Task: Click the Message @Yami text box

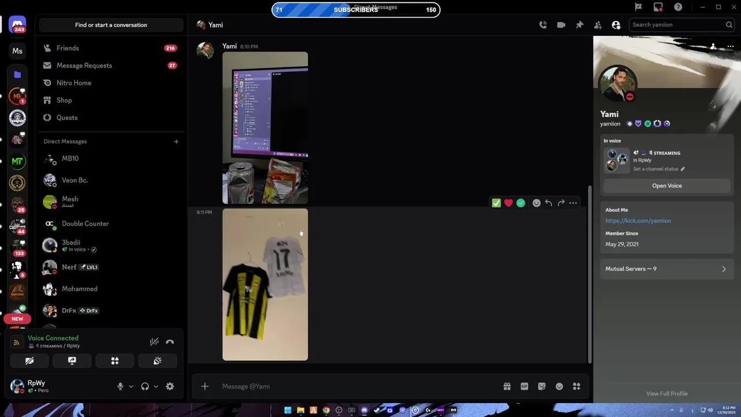Action: (359, 386)
